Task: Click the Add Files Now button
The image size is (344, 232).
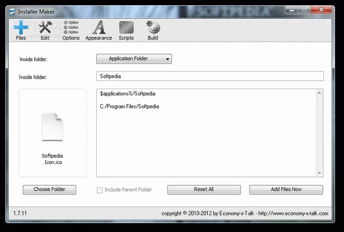Action: click(x=286, y=190)
